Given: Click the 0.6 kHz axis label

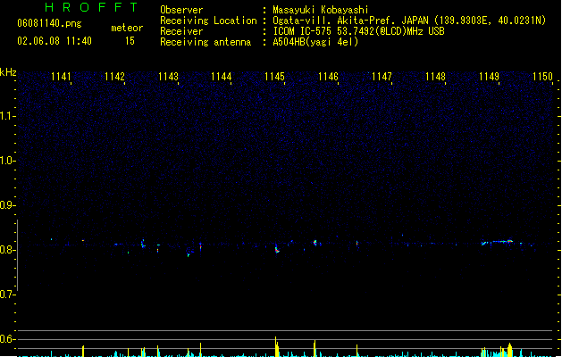Looking at the screenshot, I should (7, 339).
